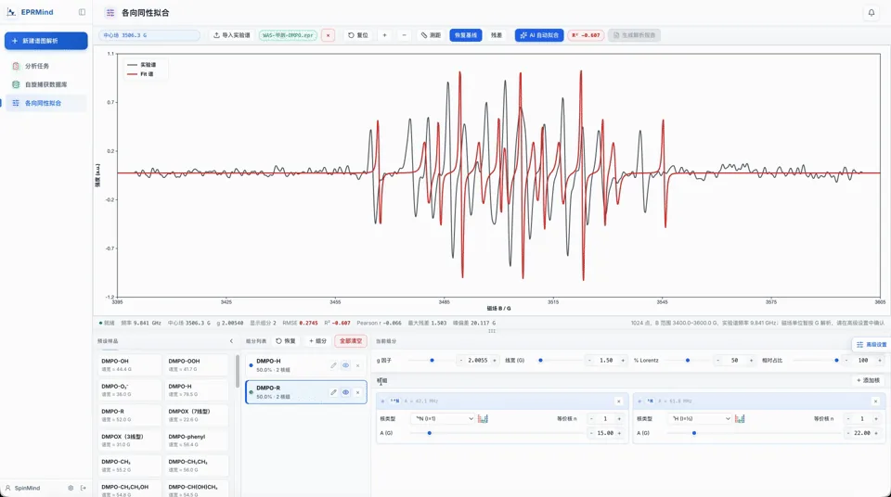Open settings gear next to SpinMind
The image size is (891, 497).
pos(71,488)
